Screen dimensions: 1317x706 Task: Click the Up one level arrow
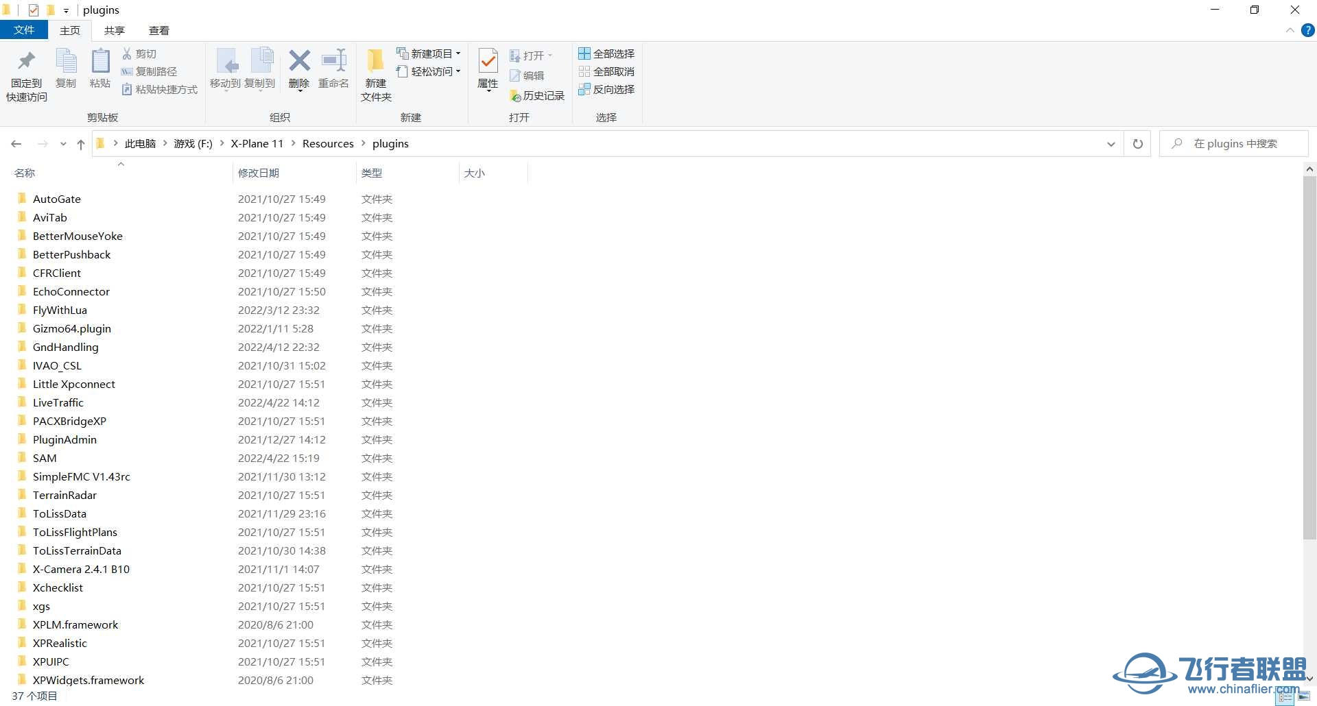coord(81,144)
